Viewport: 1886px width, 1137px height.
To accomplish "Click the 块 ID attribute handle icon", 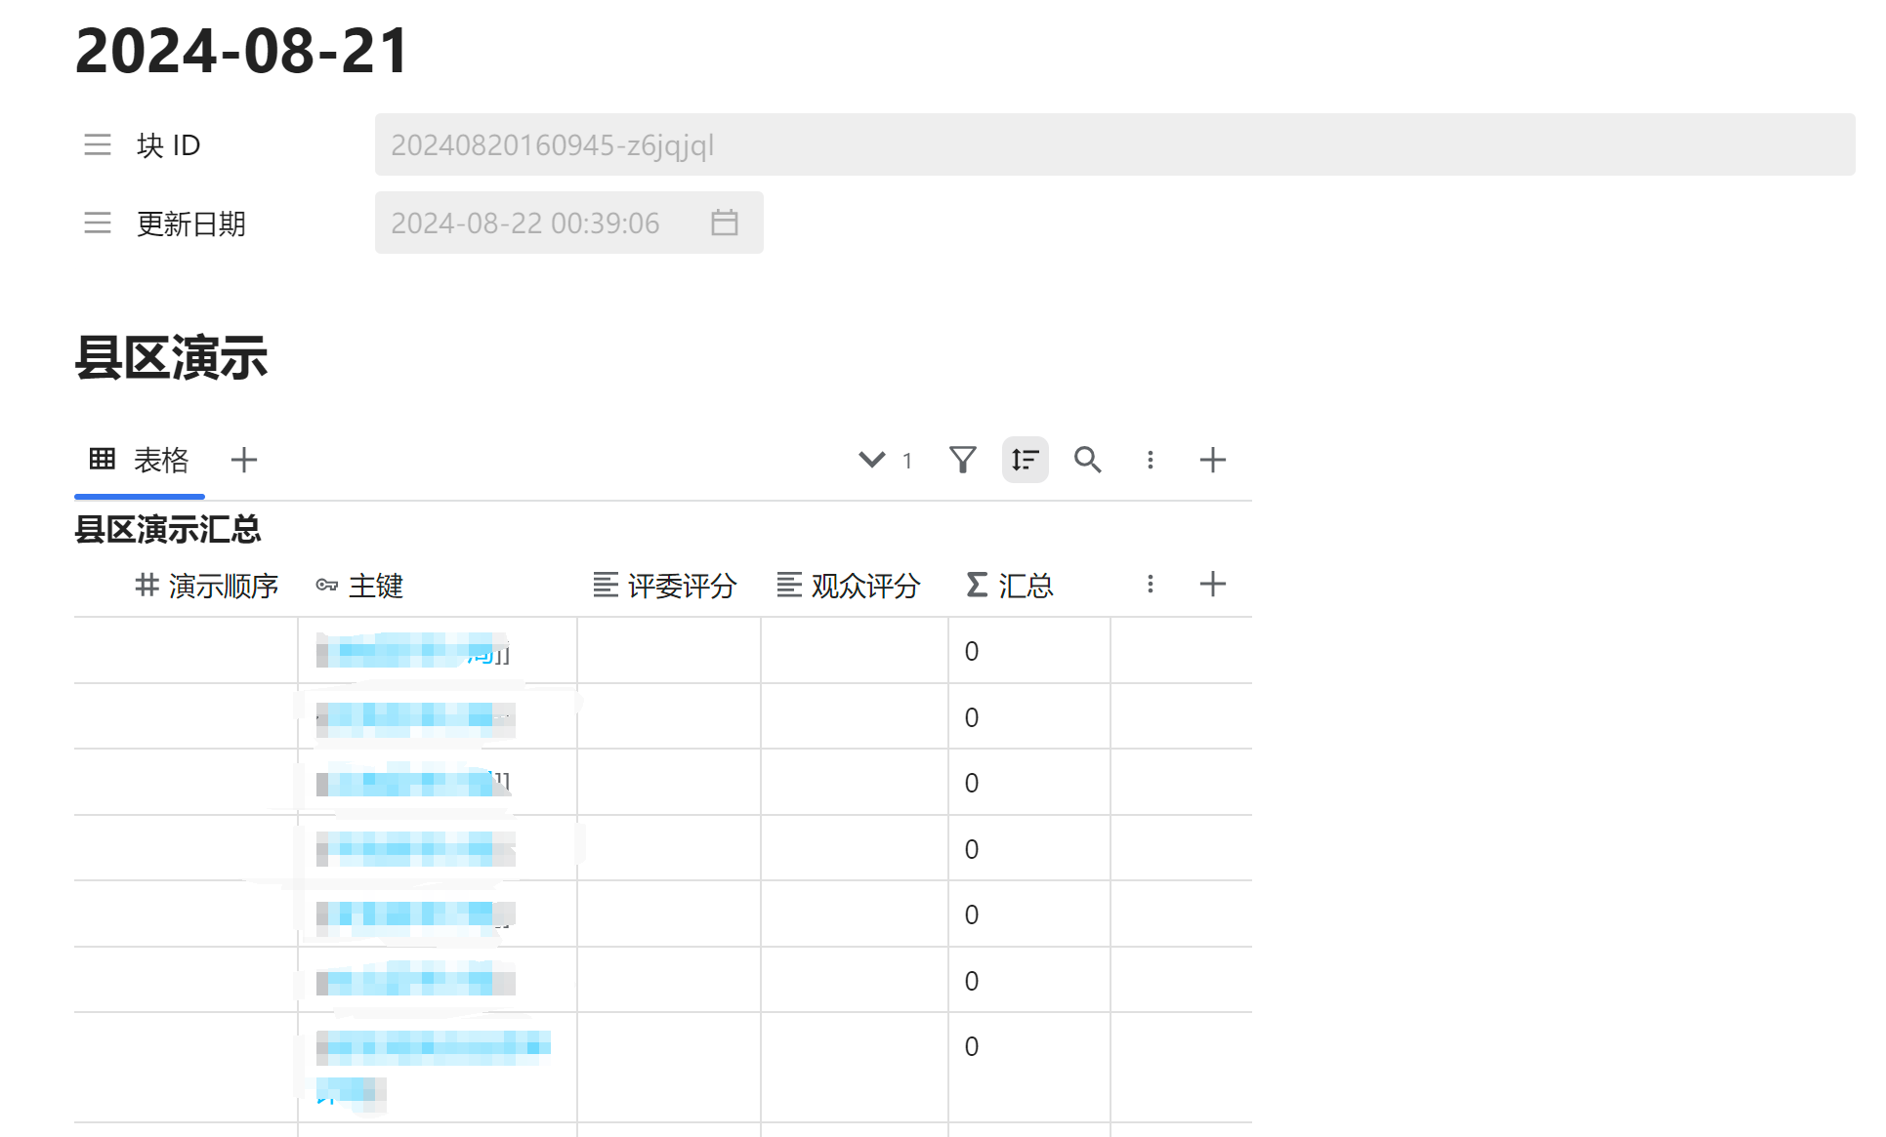I will (98, 145).
